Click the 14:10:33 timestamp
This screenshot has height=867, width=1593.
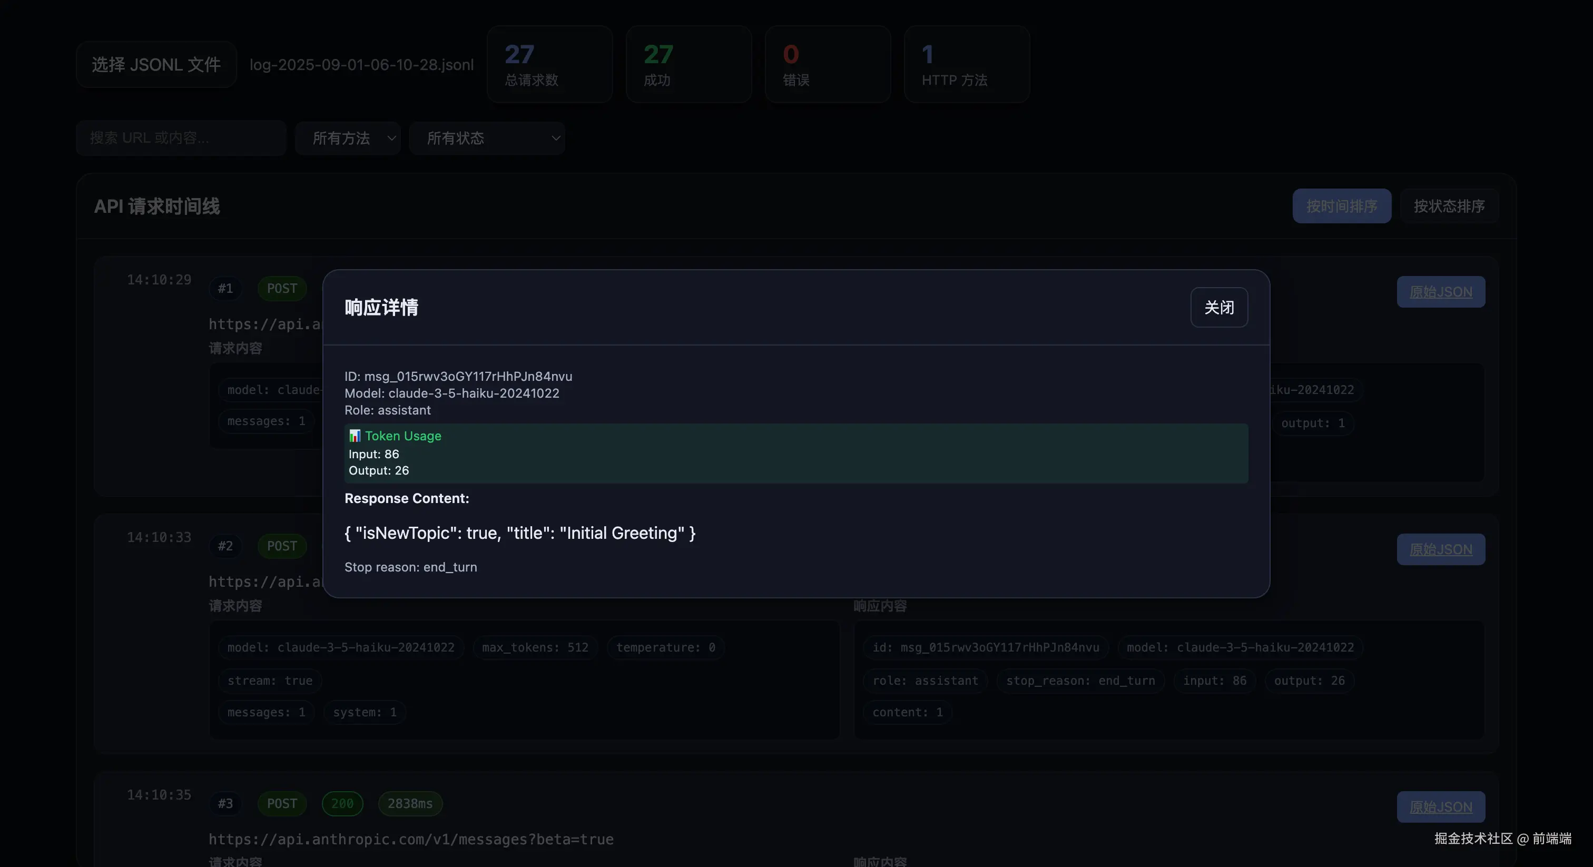(159, 537)
